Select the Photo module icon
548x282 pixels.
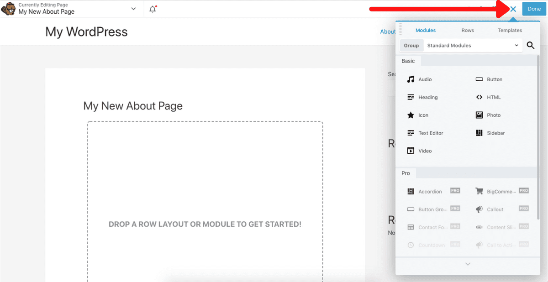[479, 115]
